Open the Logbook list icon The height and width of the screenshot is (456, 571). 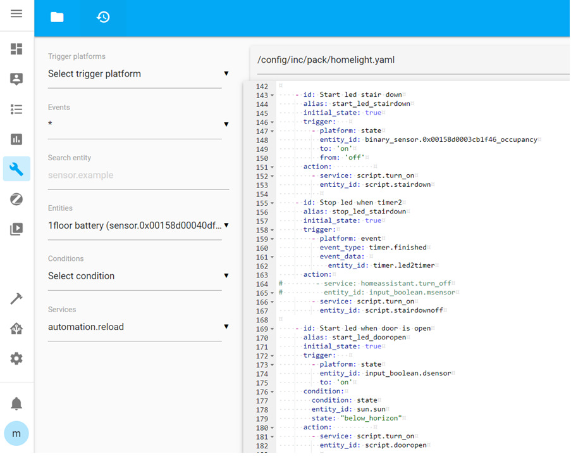(16, 109)
